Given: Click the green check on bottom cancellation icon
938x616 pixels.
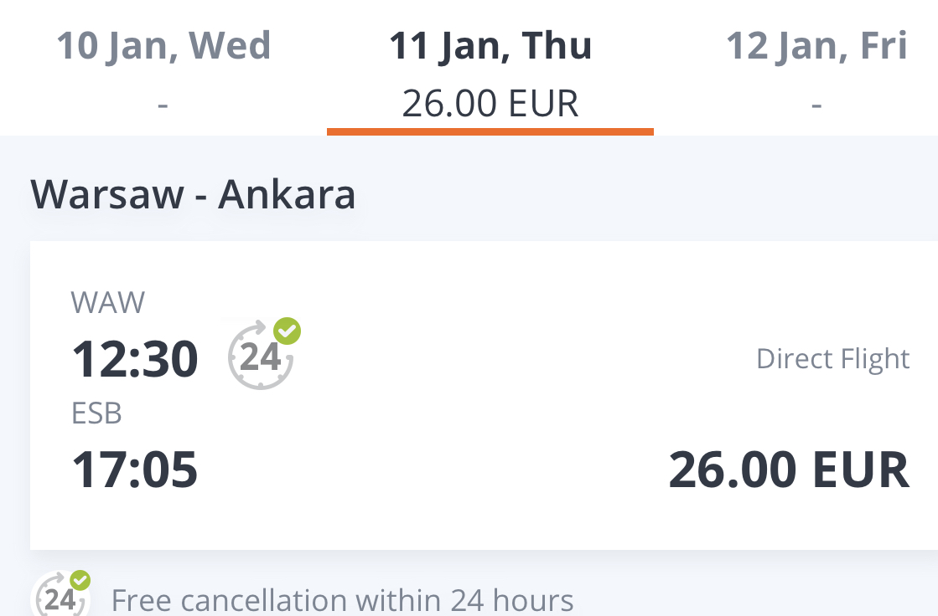Looking at the screenshot, I should click(80, 580).
